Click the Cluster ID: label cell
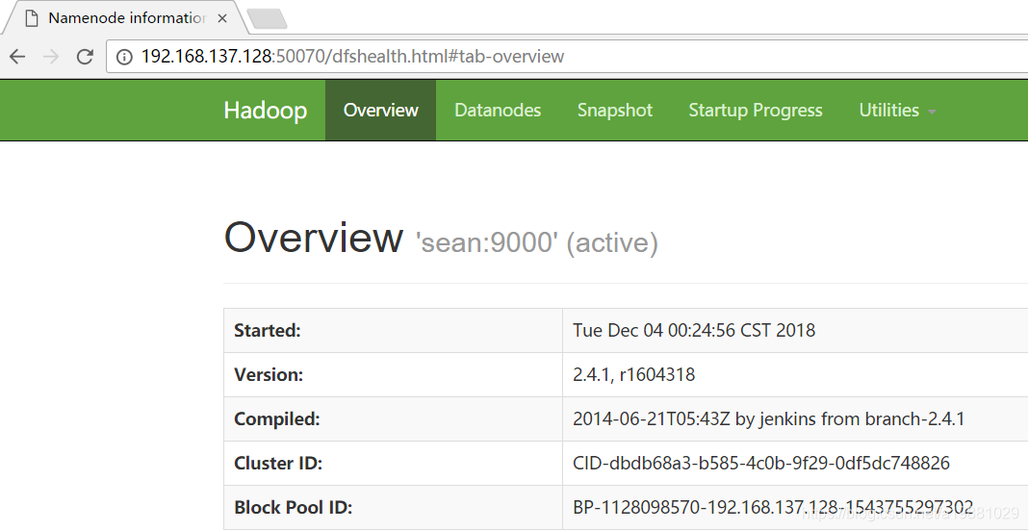1028x531 pixels. (x=393, y=464)
